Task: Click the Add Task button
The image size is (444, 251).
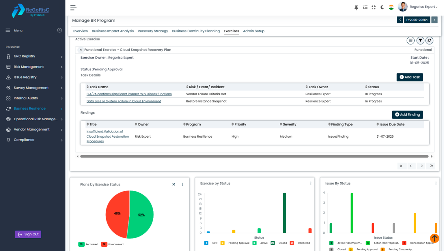Action: pos(410,77)
